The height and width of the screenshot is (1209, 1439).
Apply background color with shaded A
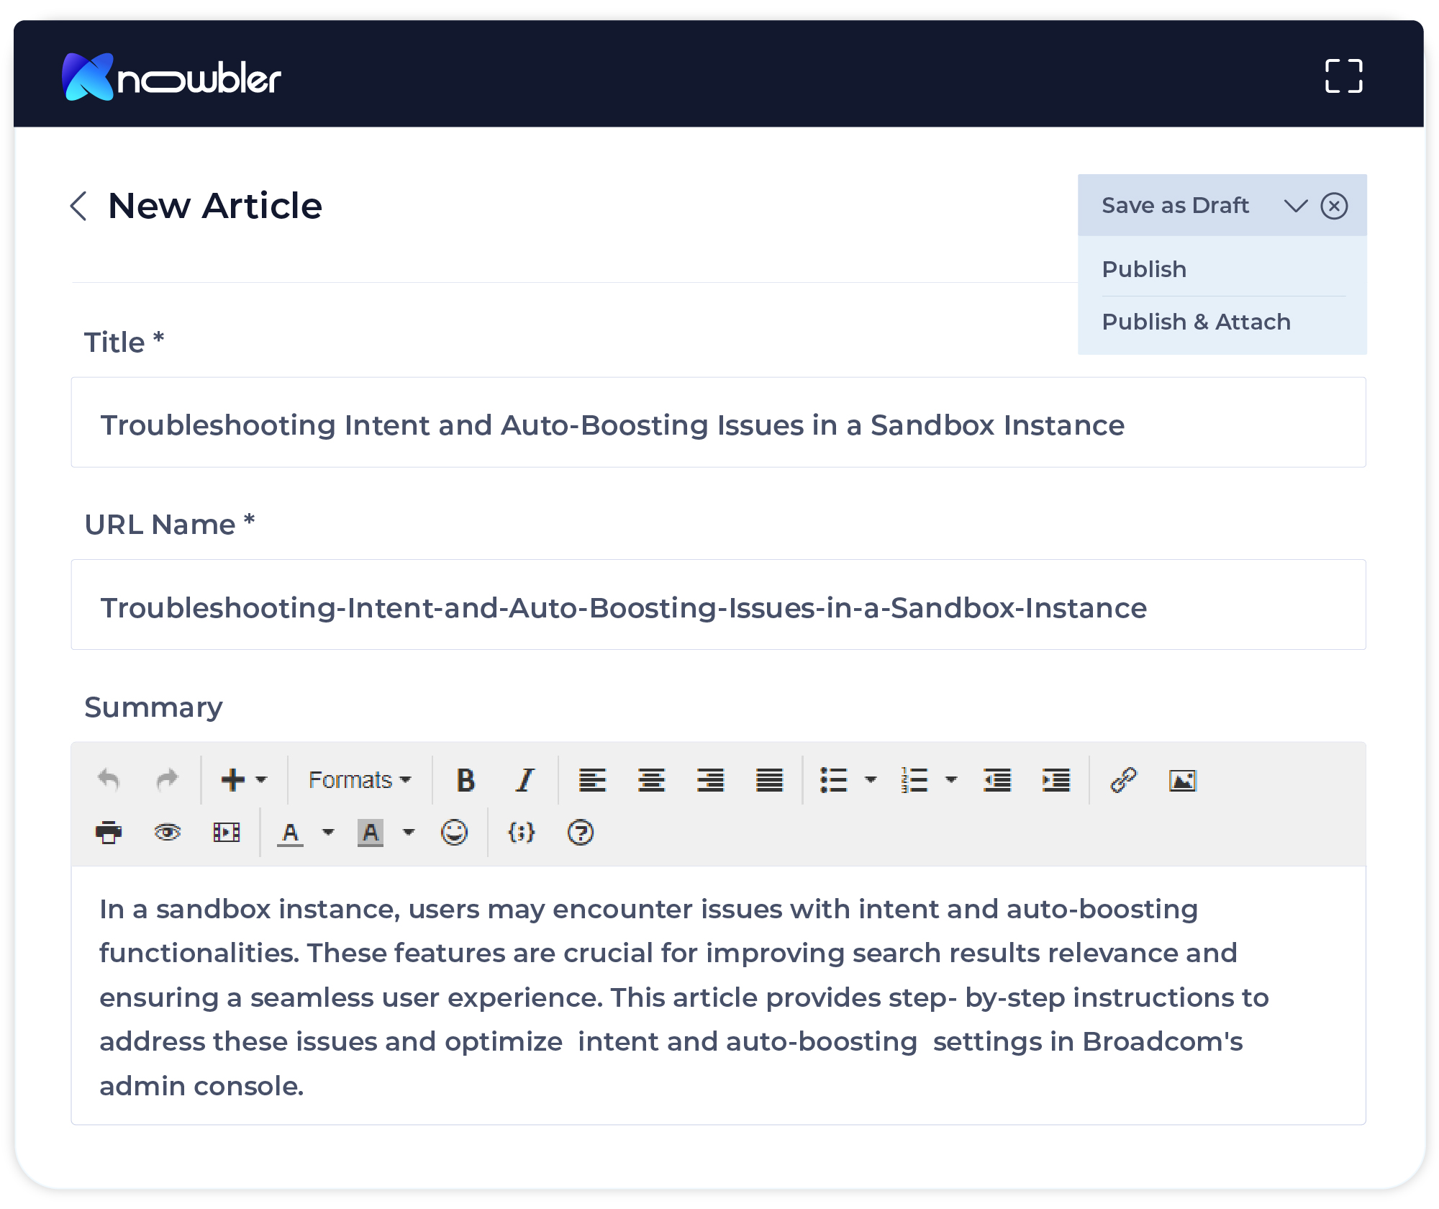click(x=371, y=833)
